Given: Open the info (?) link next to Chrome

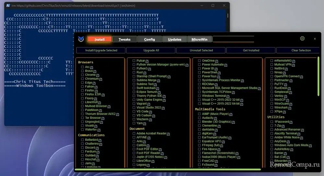Looking at the screenshot, I should (98, 75).
